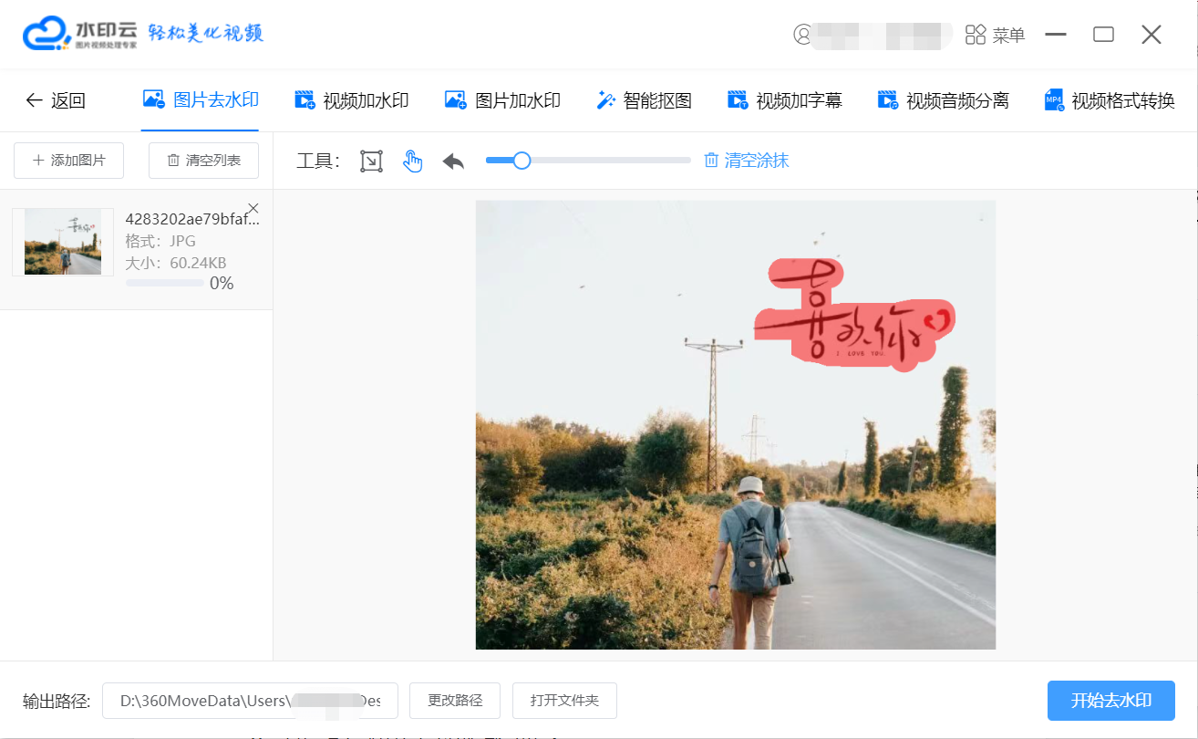Click 清空涂抹 to clear smears
Screen dimensions: 1198x739
747,161
